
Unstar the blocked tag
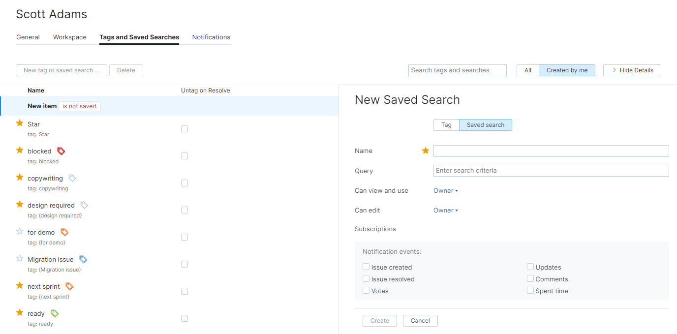pyautogui.click(x=20, y=150)
